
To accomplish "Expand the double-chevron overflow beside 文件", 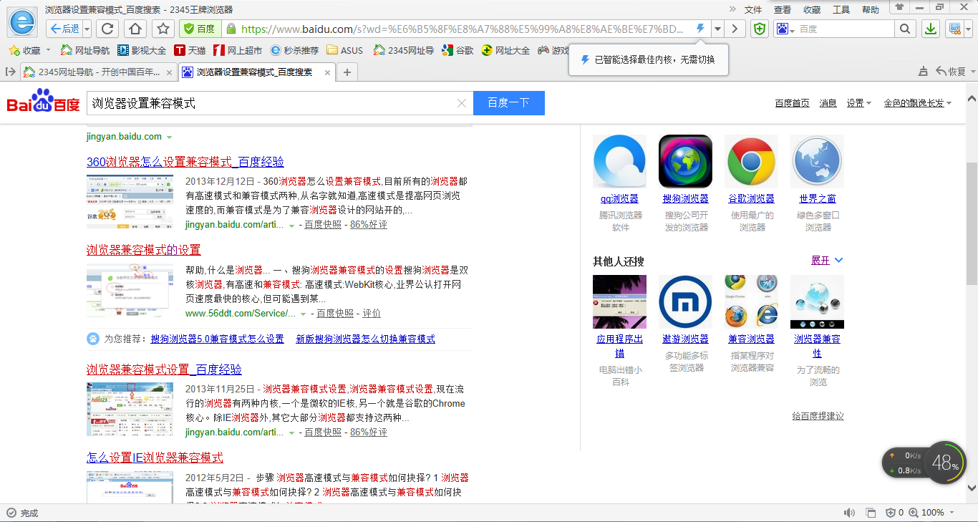I will tap(732, 9).
